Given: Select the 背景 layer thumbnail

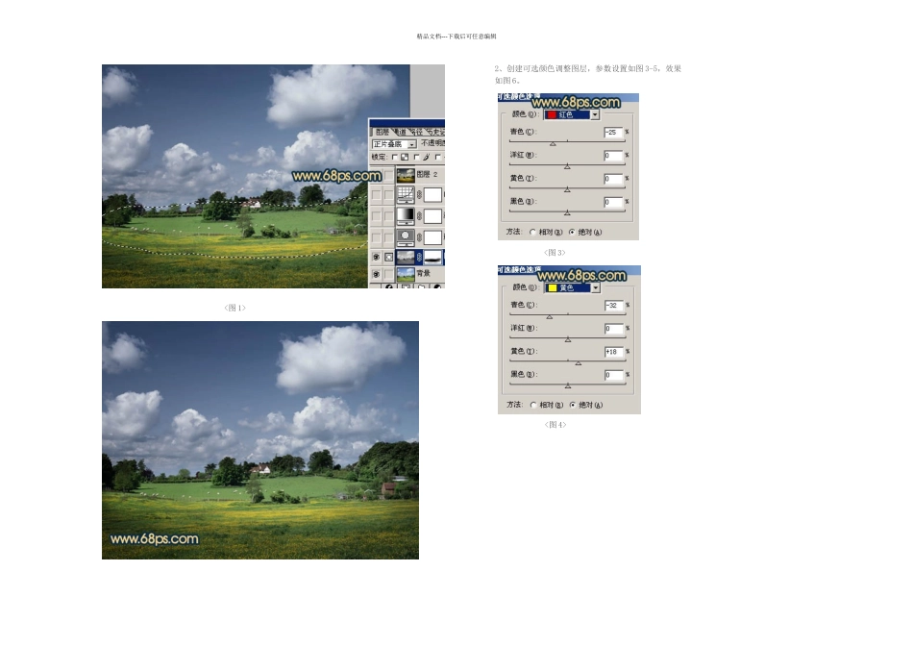Looking at the screenshot, I should [406, 274].
